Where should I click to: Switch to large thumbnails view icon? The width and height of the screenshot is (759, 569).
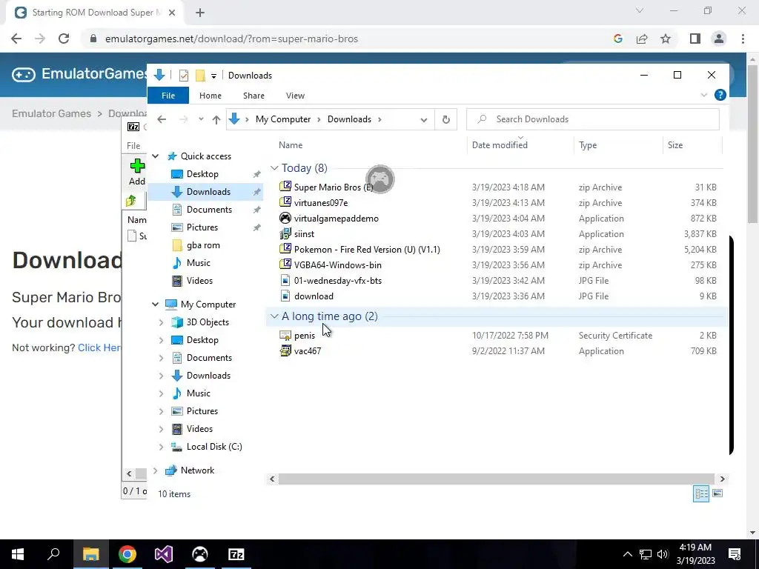(717, 493)
